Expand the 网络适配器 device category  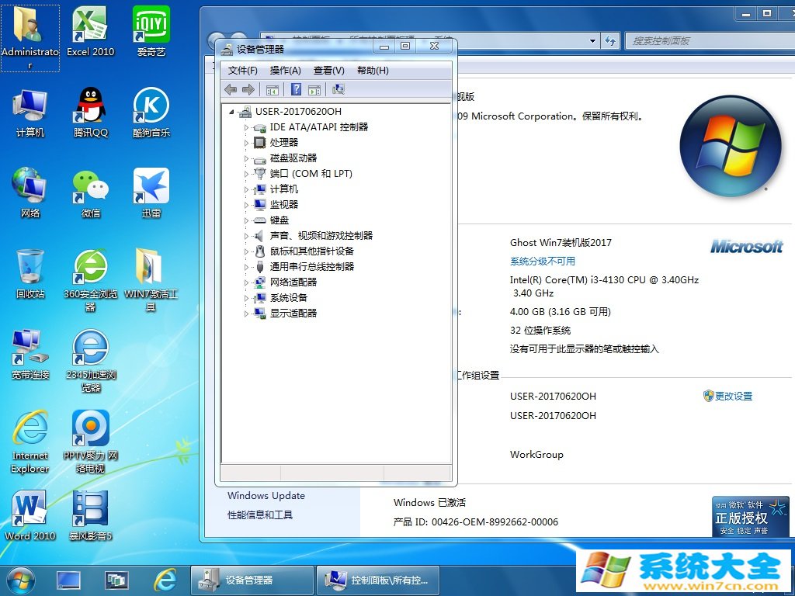(x=247, y=282)
